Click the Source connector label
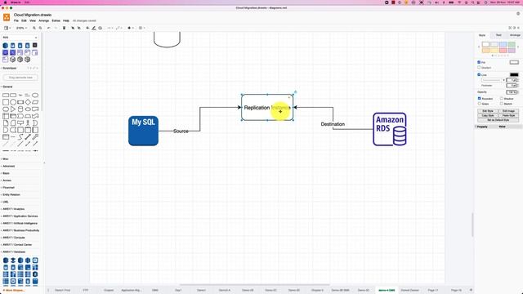The image size is (523, 294). (x=181, y=131)
